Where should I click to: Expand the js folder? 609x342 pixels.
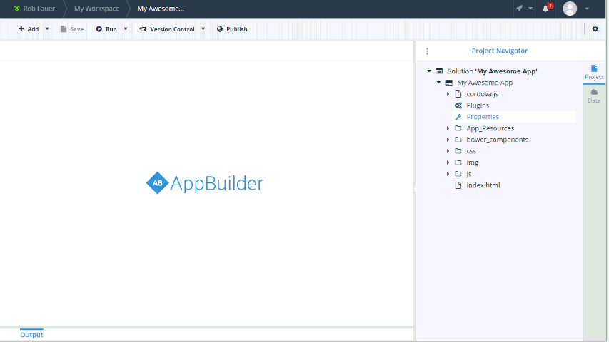[x=448, y=174]
